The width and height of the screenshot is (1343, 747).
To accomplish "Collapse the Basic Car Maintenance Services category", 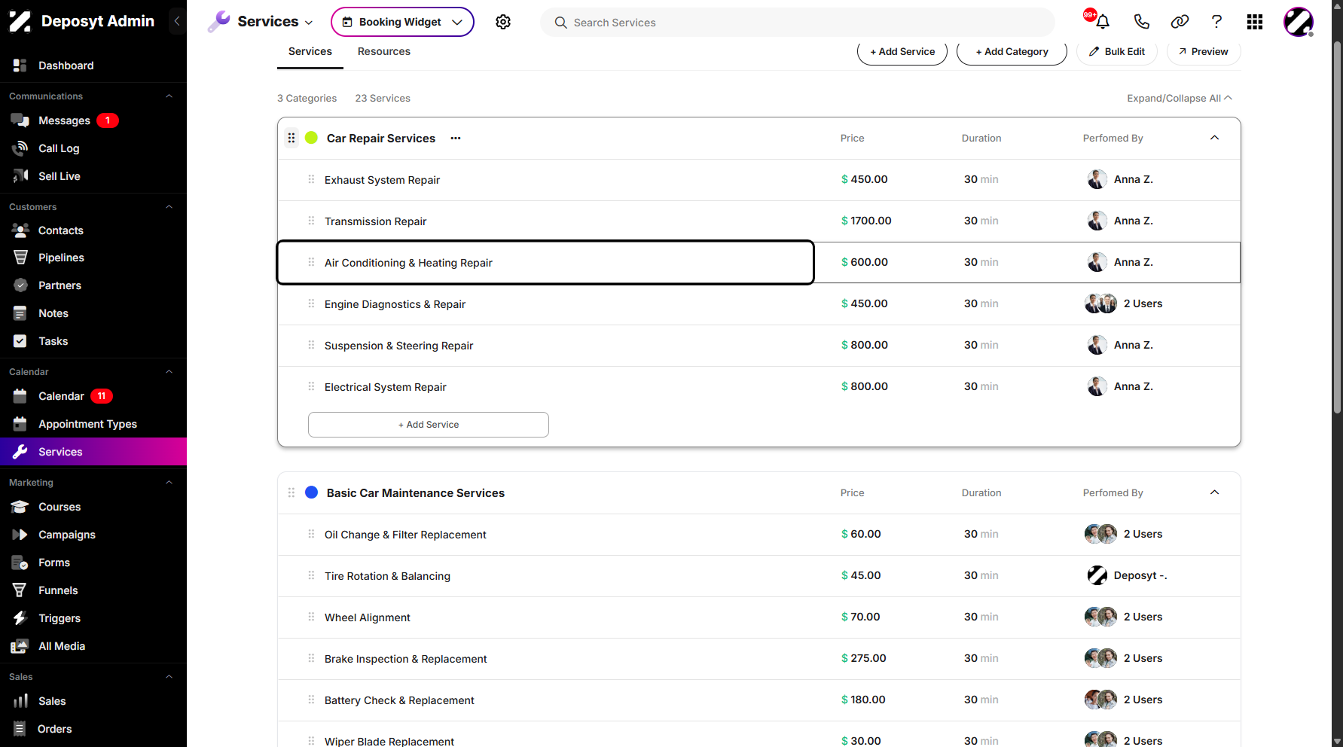I will [1214, 492].
